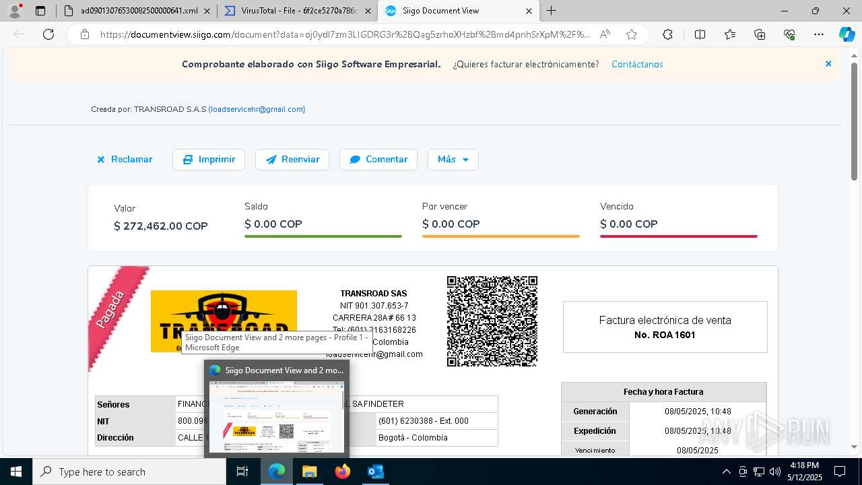Click the invoice number No. ROA 1601
Viewport: 862px width, 485px height.
[665, 335]
